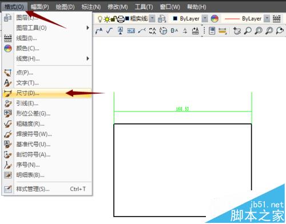Click the title block sheet icon
Viewport: 286px width, 224px height.
click(x=212, y=30)
